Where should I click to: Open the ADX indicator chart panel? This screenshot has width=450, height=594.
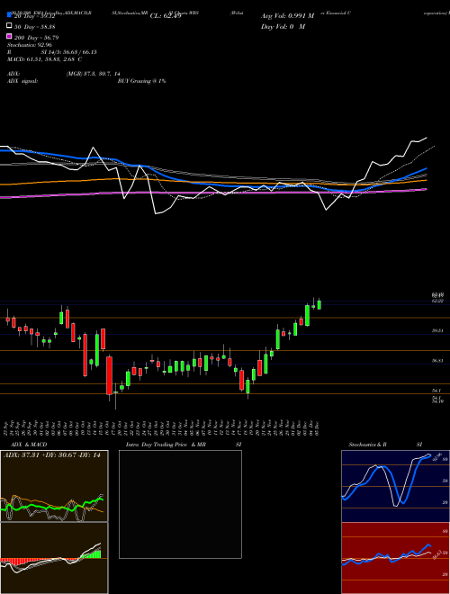click(x=54, y=486)
